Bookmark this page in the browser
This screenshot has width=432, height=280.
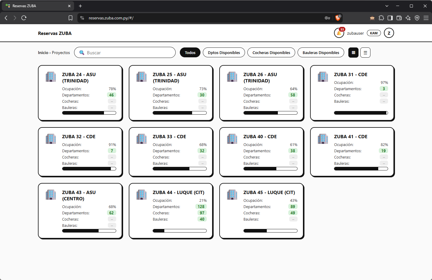tap(71, 18)
